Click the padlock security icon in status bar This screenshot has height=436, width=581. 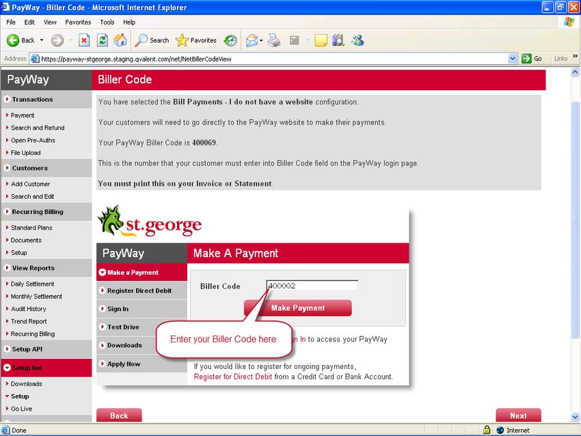[487, 430]
